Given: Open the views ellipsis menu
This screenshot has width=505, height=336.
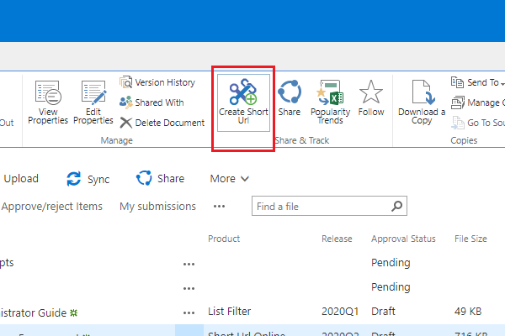Looking at the screenshot, I should point(220,207).
